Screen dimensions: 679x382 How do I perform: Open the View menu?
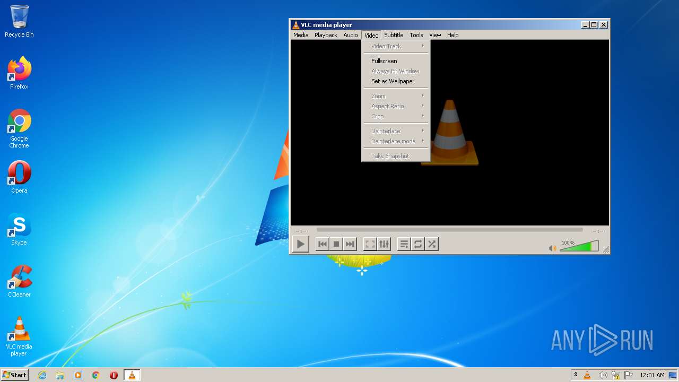click(435, 35)
